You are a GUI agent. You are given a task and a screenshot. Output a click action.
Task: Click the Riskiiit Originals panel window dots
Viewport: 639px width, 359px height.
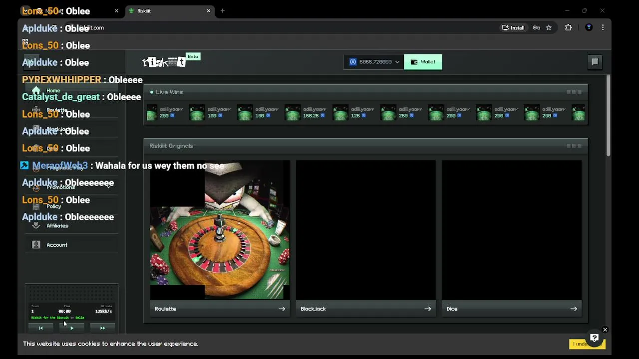(x=574, y=146)
